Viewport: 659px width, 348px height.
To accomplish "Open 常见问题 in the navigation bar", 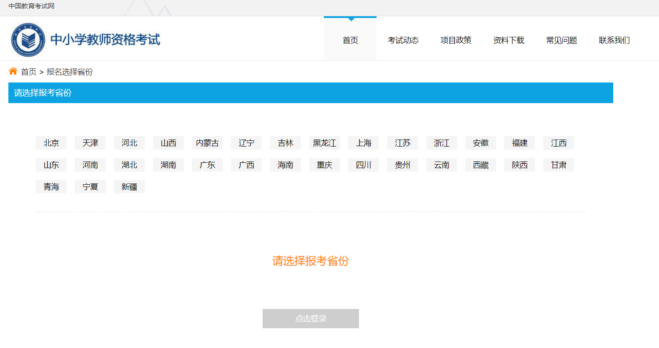I will [561, 40].
